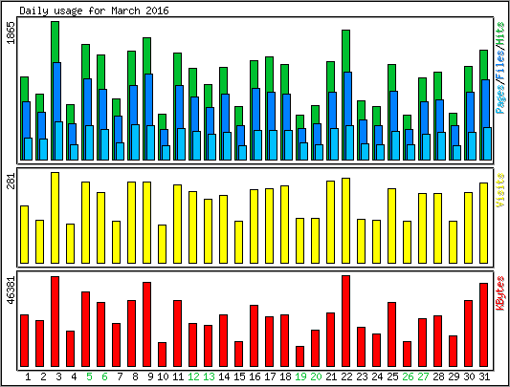Image resolution: width=510 pixels, height=387 pixels.
Task: Click the yellow Visits bar for day 1
Action: pyautogui.click(x=24, y=234)
